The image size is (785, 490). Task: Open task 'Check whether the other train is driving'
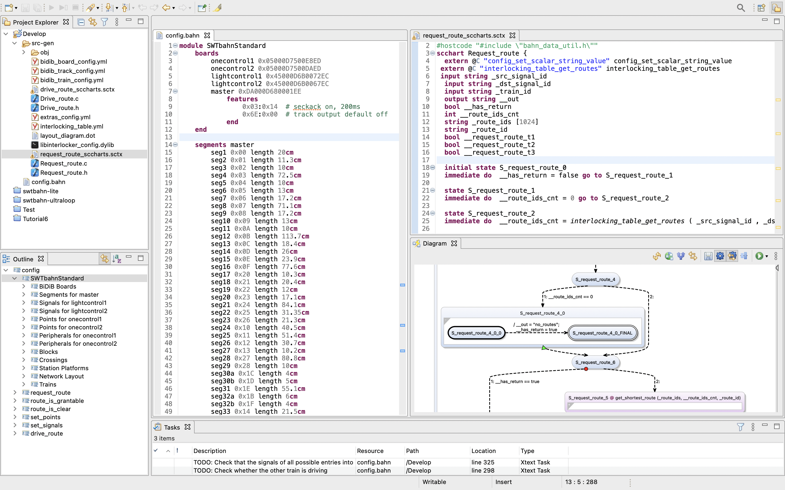click(260, 470)
